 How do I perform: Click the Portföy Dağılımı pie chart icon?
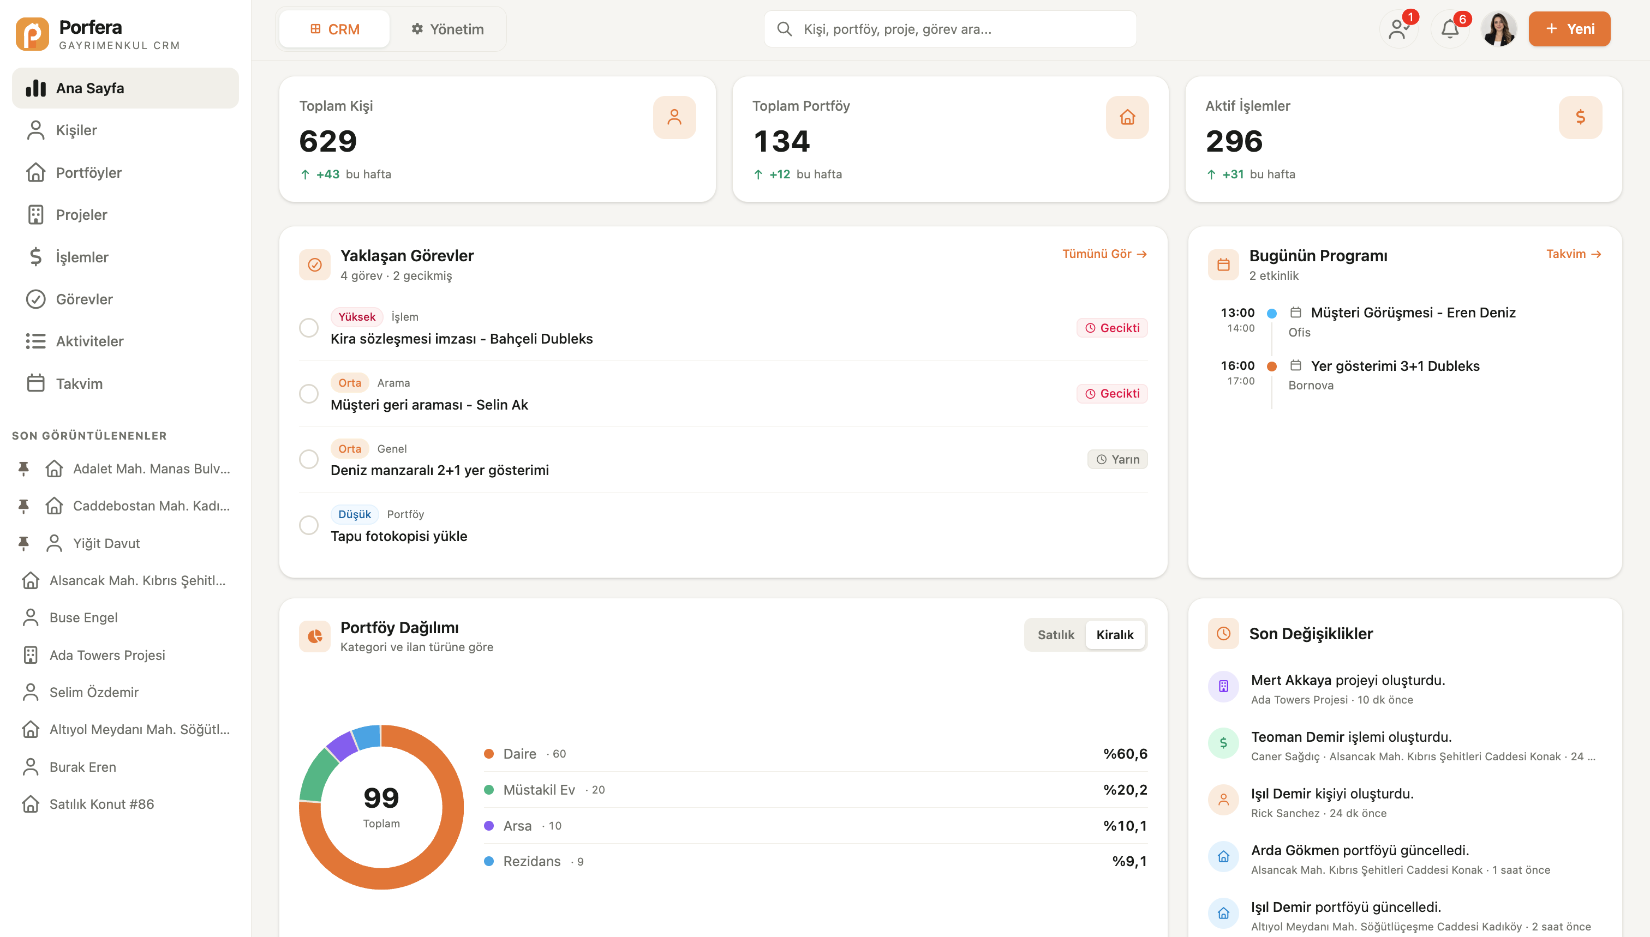315,636
